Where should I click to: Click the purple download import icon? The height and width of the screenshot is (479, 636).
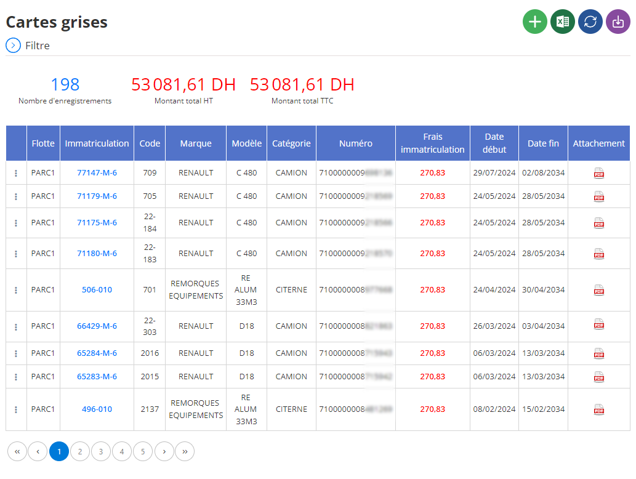[618, 22]
